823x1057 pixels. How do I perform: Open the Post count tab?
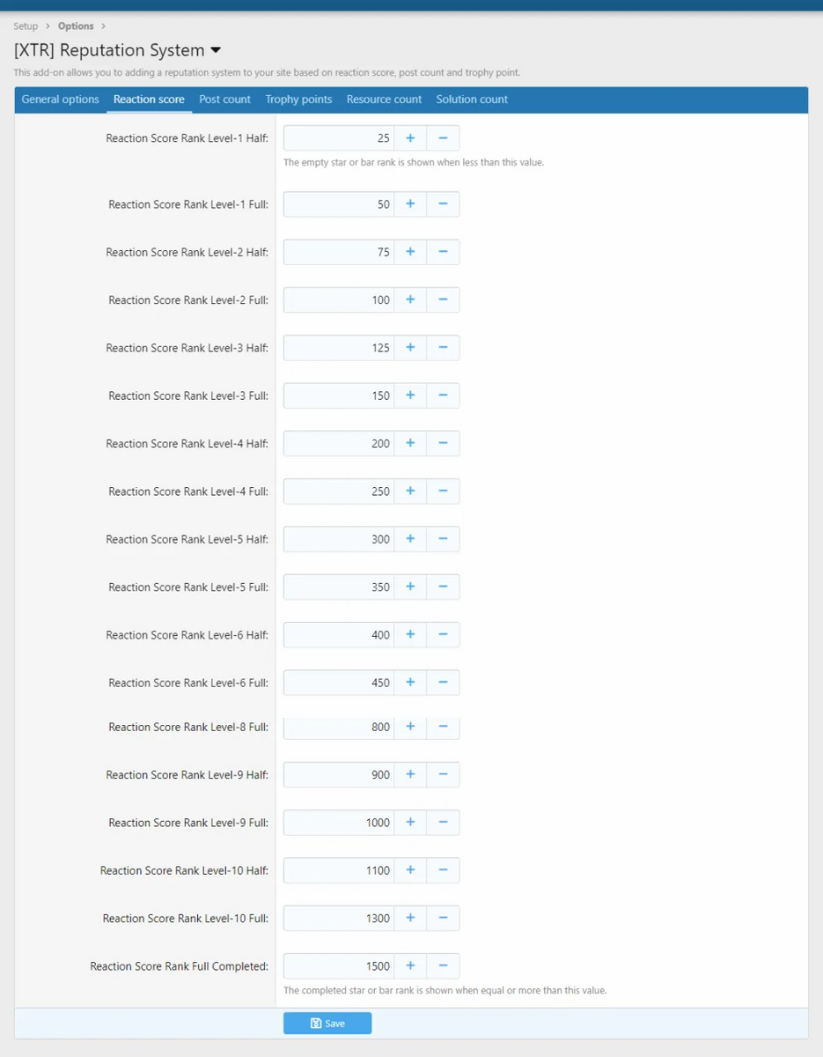(x=224, y=100)
